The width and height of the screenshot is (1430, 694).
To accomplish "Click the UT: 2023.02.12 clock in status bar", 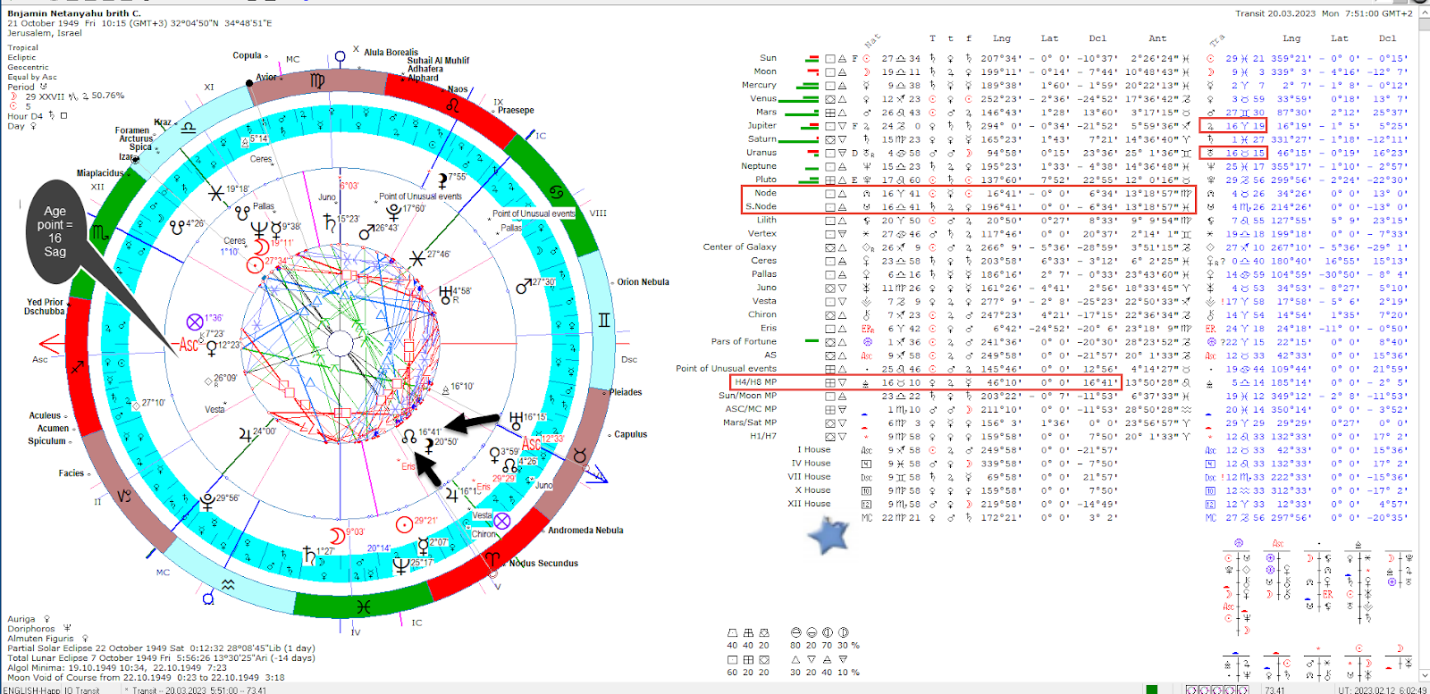I will [x=1383, y=690].
